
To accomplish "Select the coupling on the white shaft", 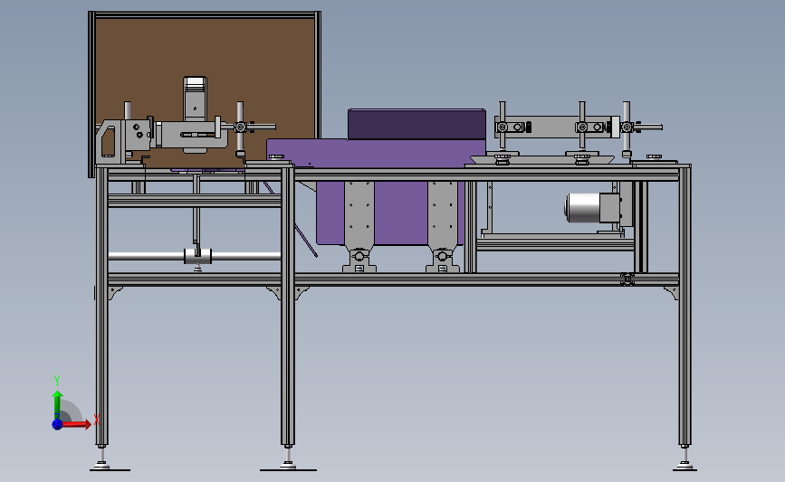I will coord(197,256).
